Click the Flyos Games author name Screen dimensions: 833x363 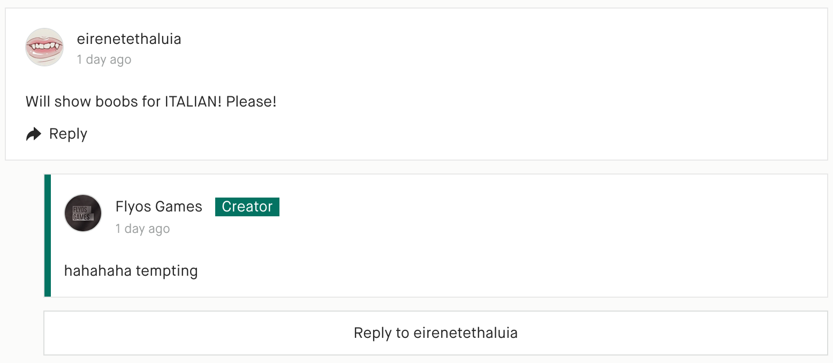(x=158, y=207)
